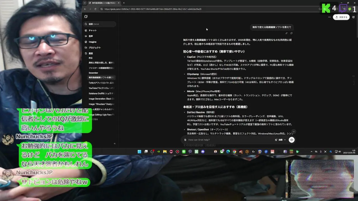Collapse the sidebar with double-chevron icon
Image resolution: width=358 pixels, height=201 pixels.
tap(114, 143)
